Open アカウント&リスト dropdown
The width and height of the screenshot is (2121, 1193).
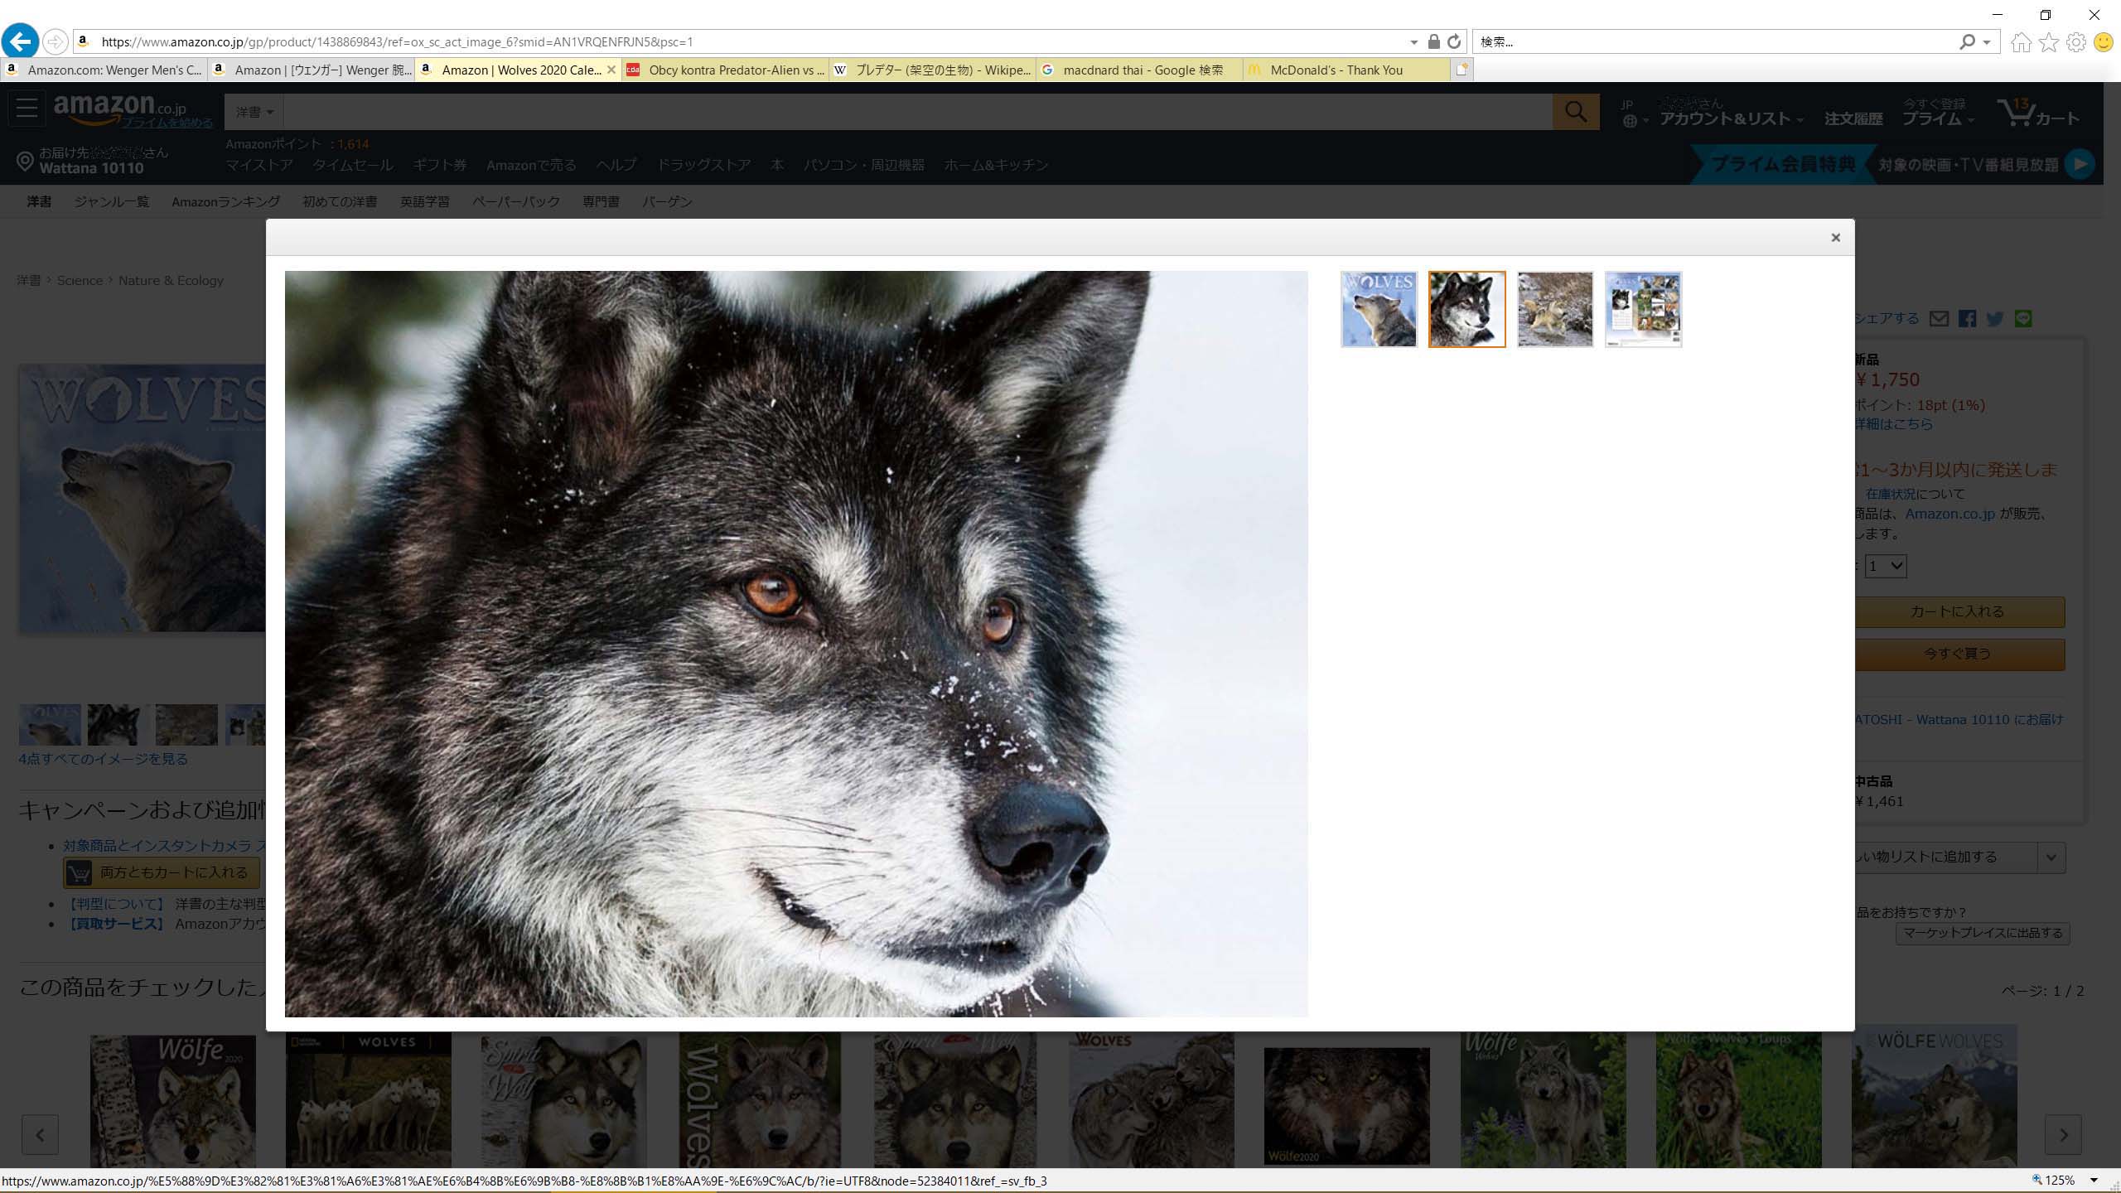(x=1732, y=118)
